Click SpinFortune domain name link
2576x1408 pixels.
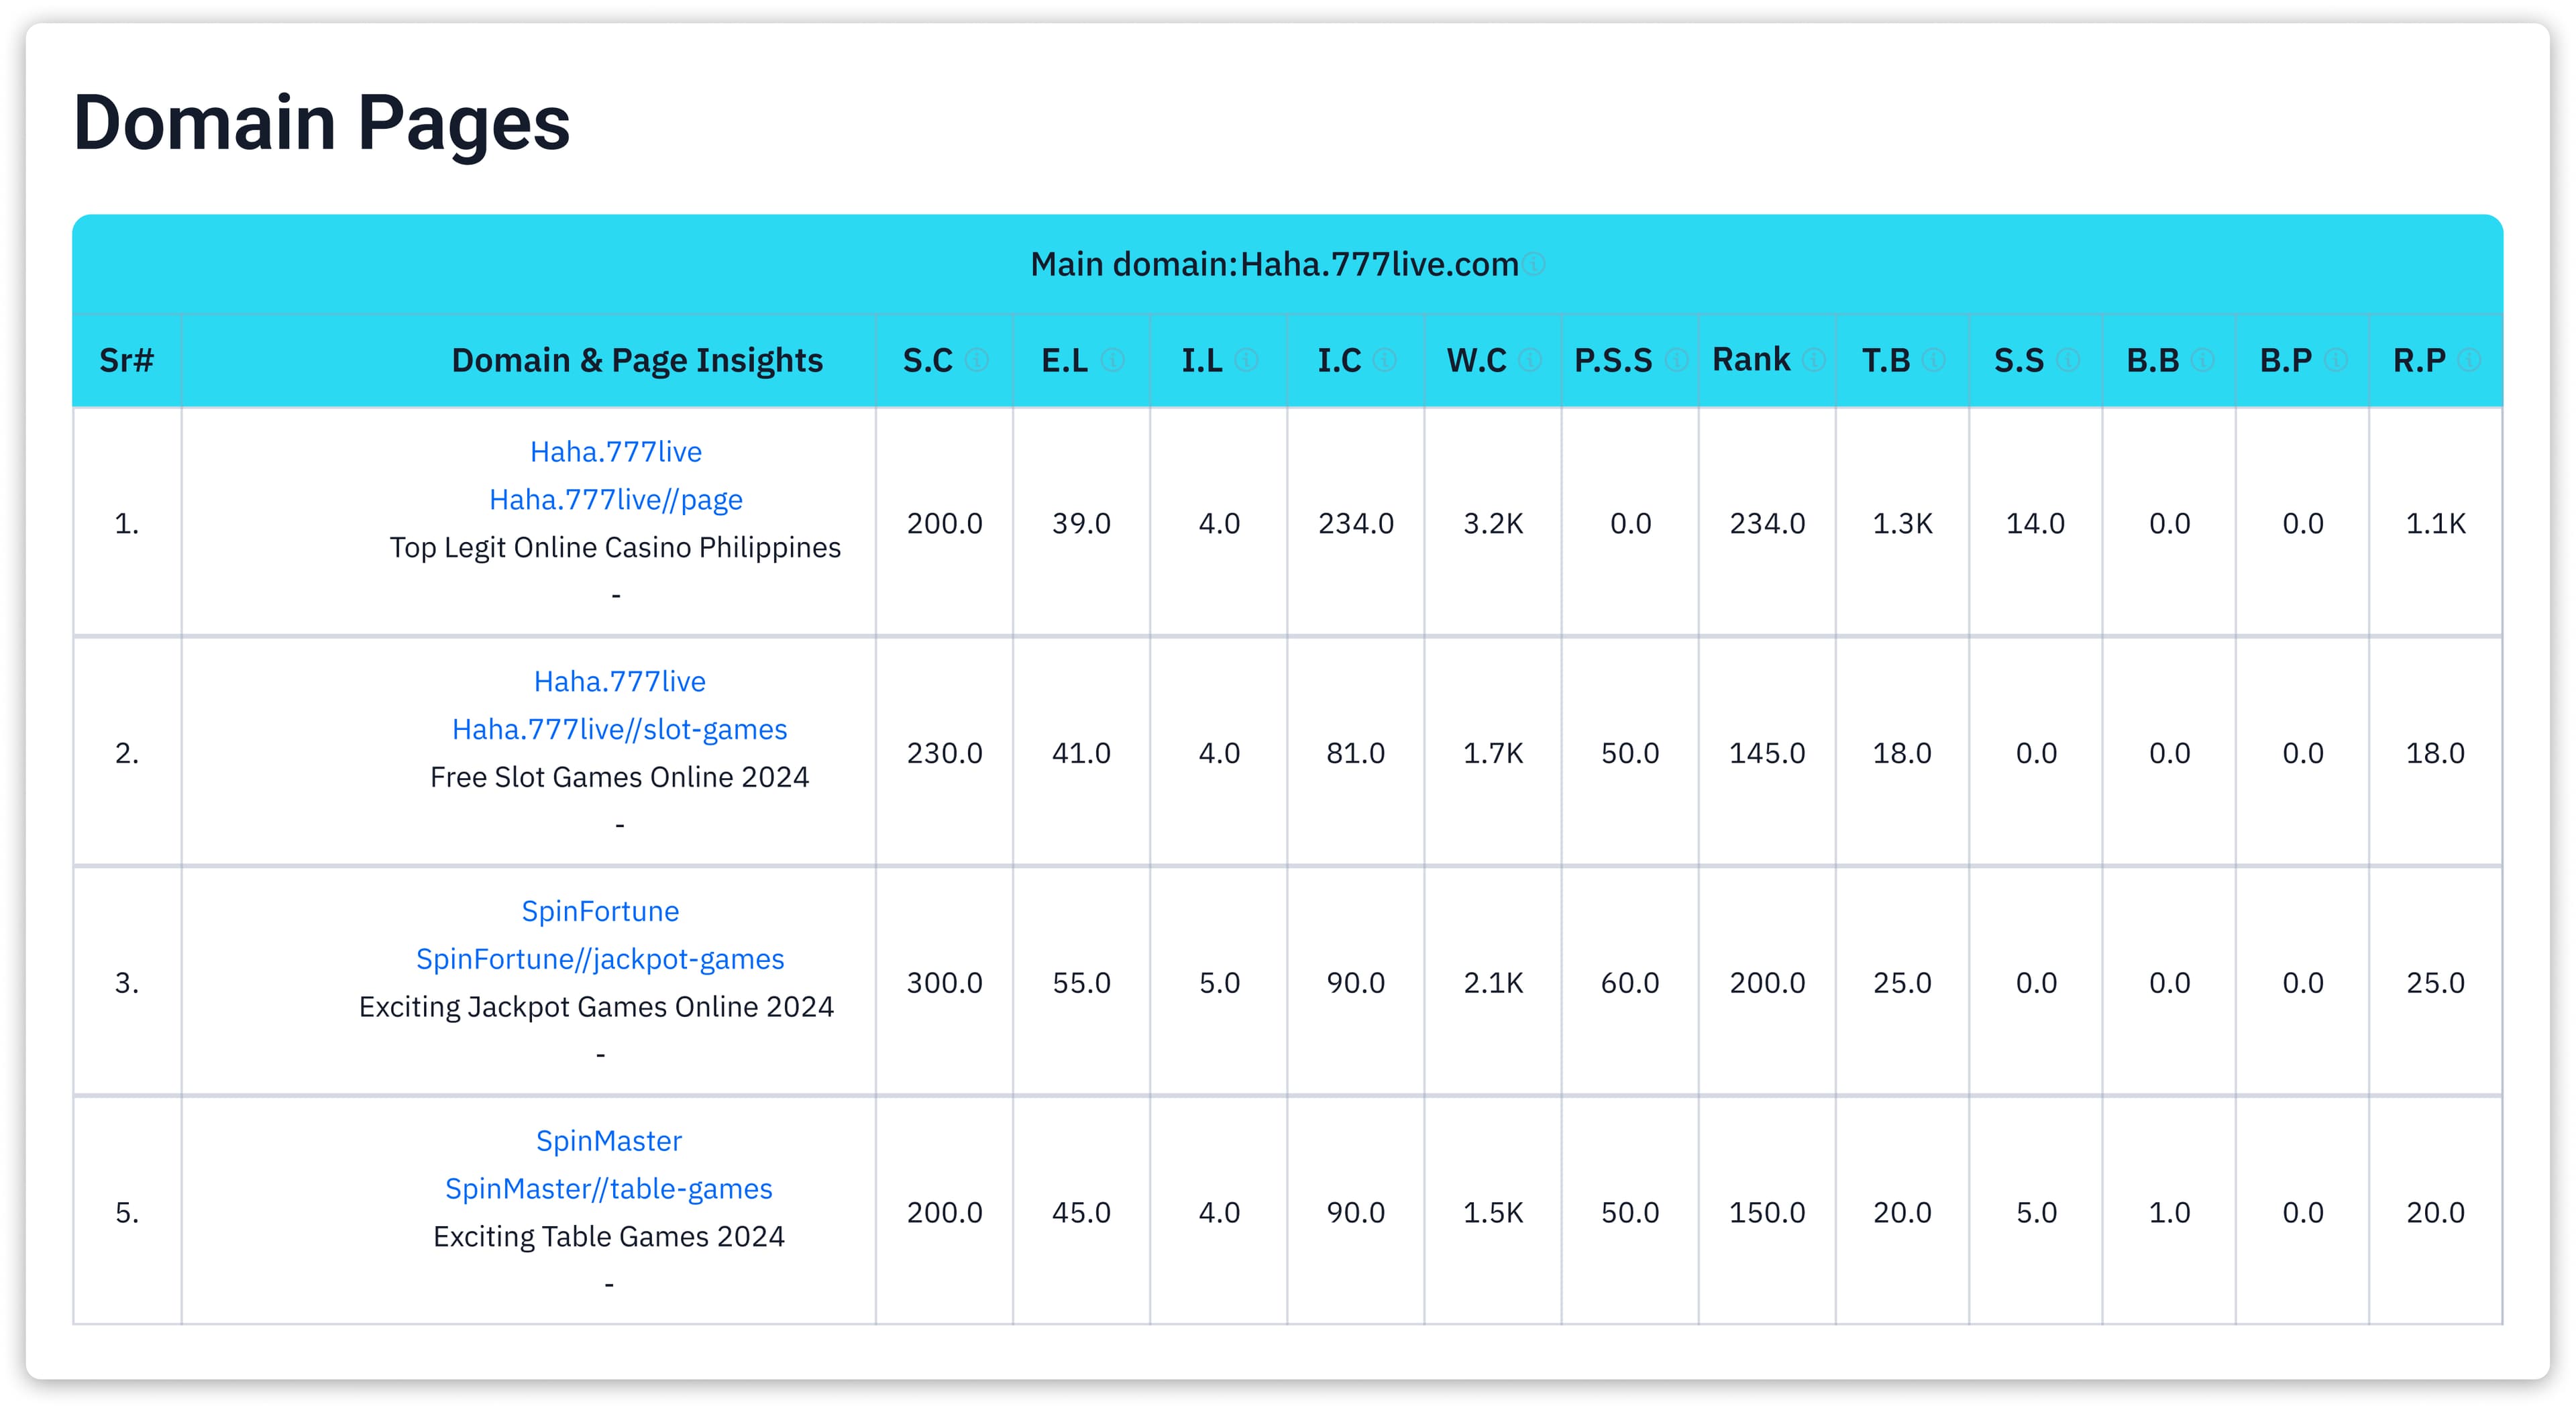[x=600, y=911]
